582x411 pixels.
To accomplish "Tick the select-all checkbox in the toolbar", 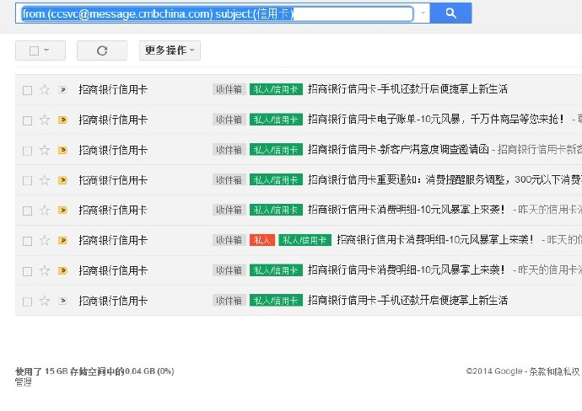I will pos(34,51).
